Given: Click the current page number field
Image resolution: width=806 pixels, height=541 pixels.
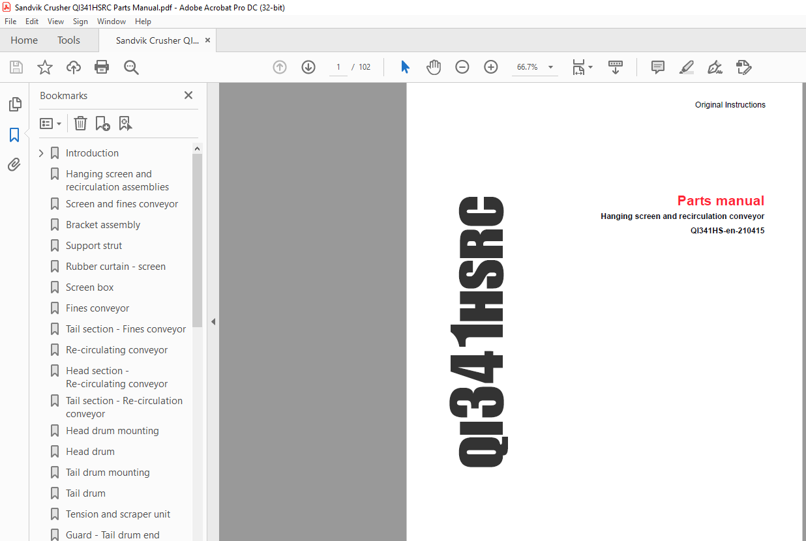Looking at the screenshot, I should click(x=338, y=67).
